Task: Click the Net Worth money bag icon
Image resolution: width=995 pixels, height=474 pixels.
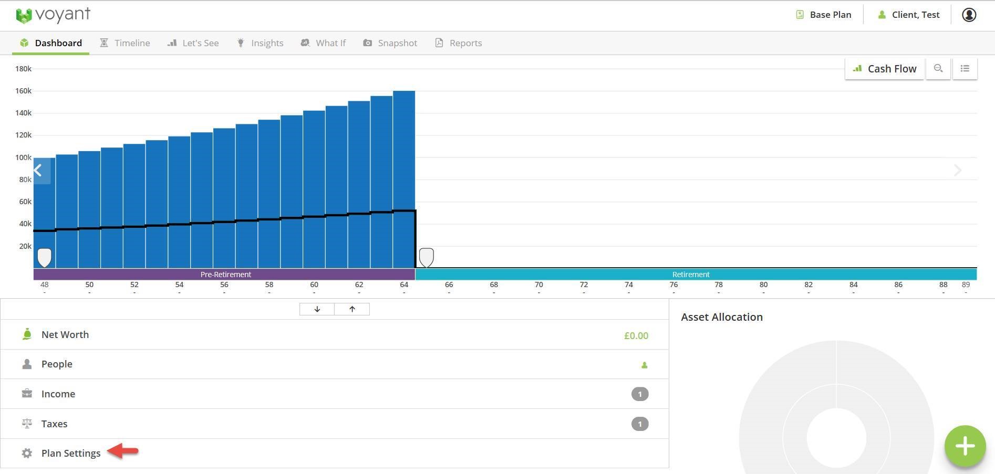Action: 27,334
